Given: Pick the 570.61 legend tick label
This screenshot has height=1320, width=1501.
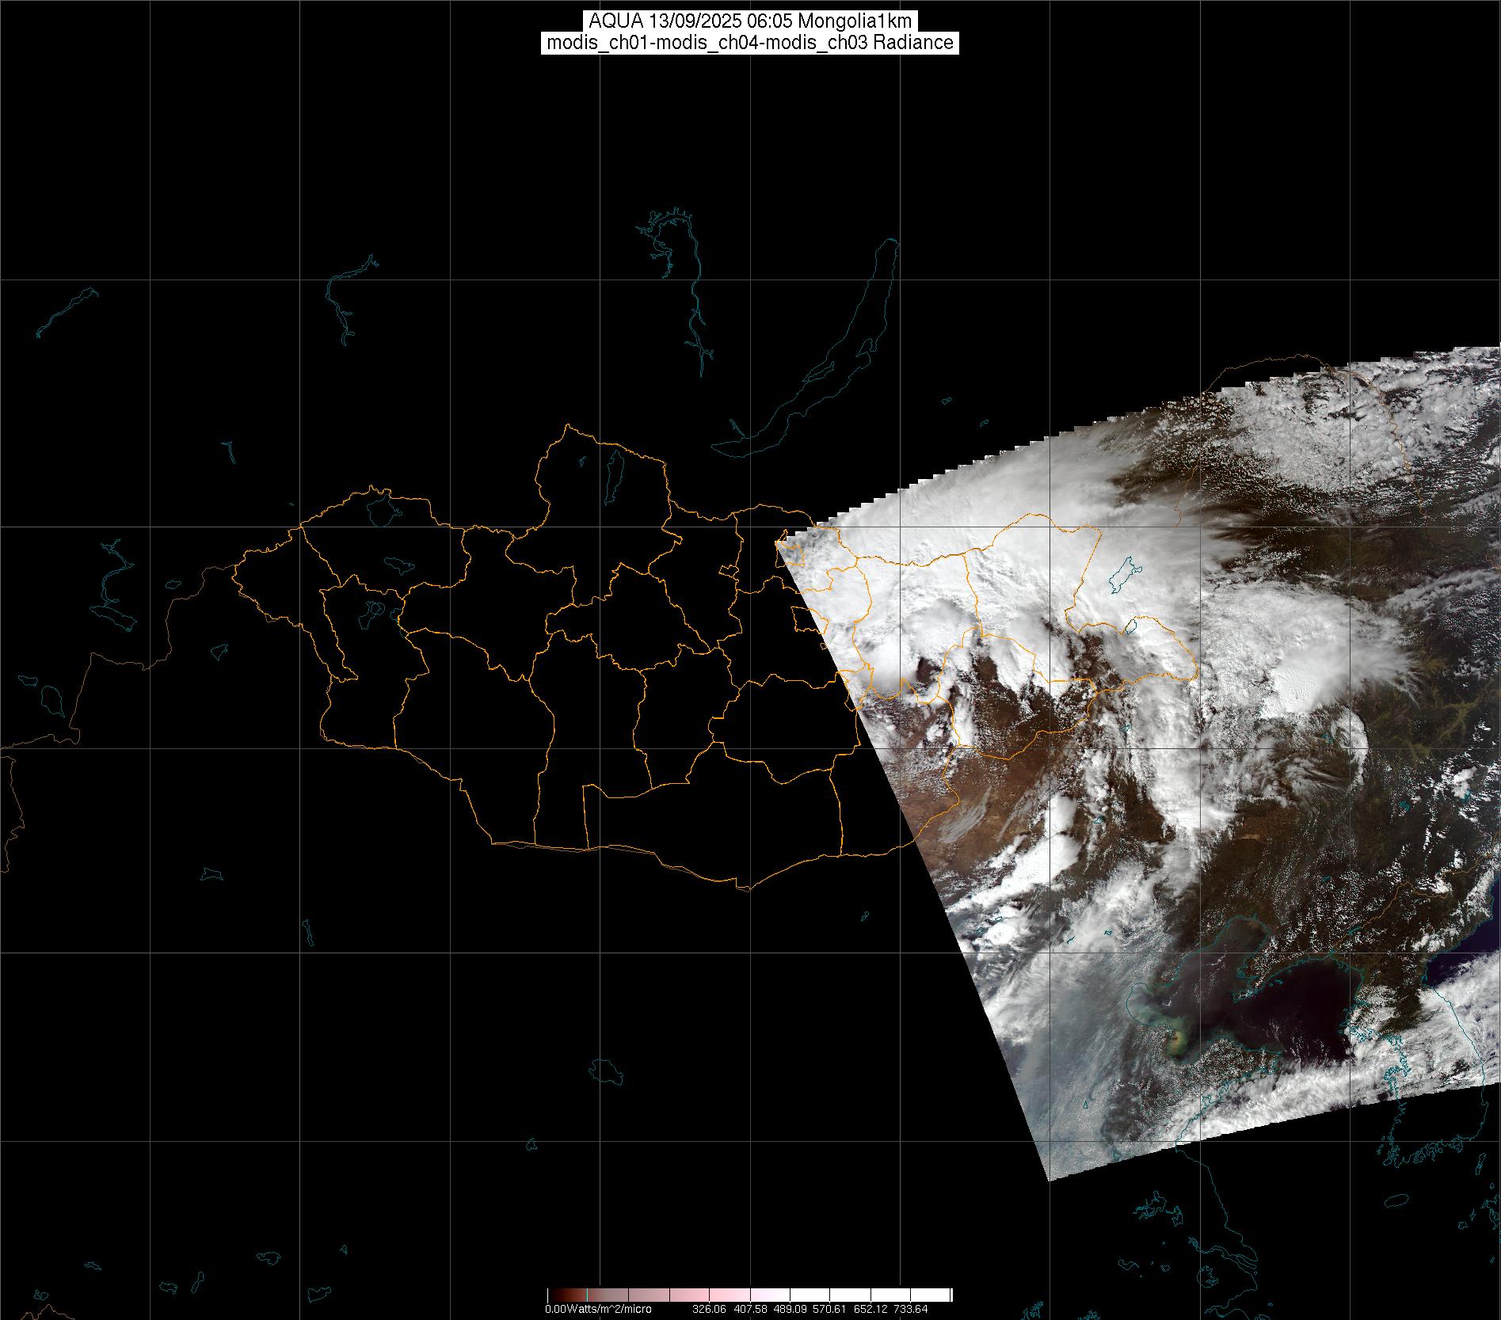Looking at the screenshot, I should 830,1309.
